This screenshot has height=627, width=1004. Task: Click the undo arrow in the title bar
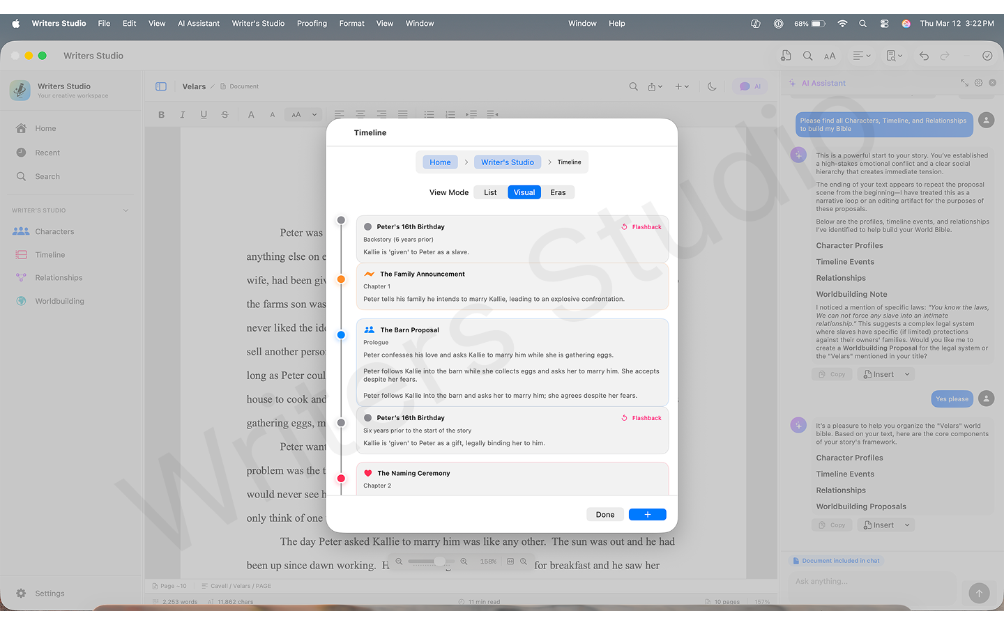[924, 56]
